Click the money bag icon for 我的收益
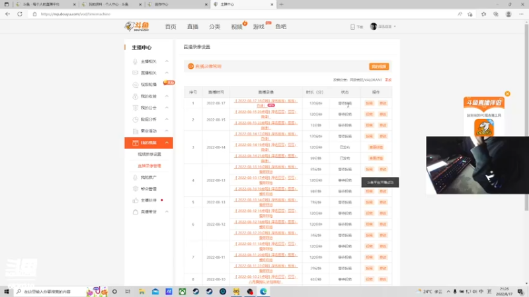 tap(136, 96)
